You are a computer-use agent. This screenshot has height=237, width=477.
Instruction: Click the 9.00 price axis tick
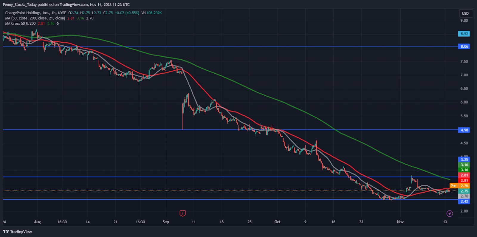point(464,21)
